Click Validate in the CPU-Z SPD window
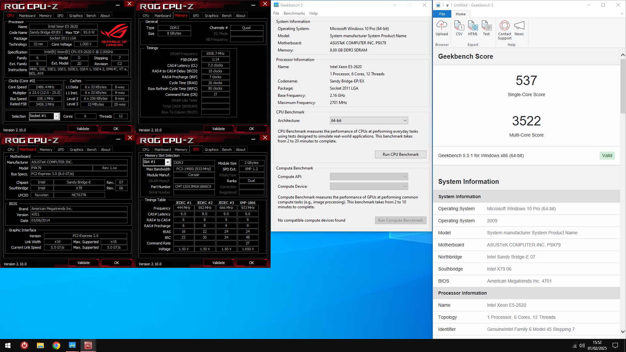Image resolution: width=626 pixels, height=352 pixels. pos(218,263)
